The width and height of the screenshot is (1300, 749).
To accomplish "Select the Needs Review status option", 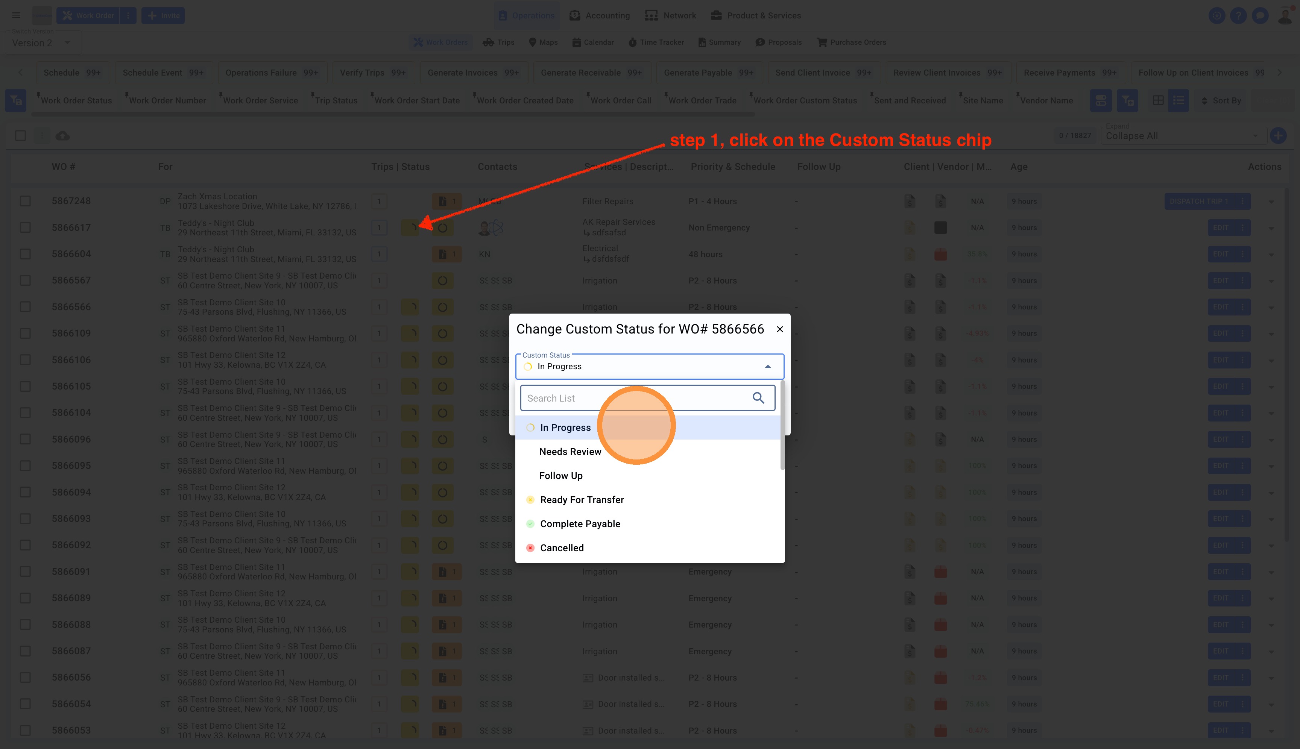I will point(570,452).
